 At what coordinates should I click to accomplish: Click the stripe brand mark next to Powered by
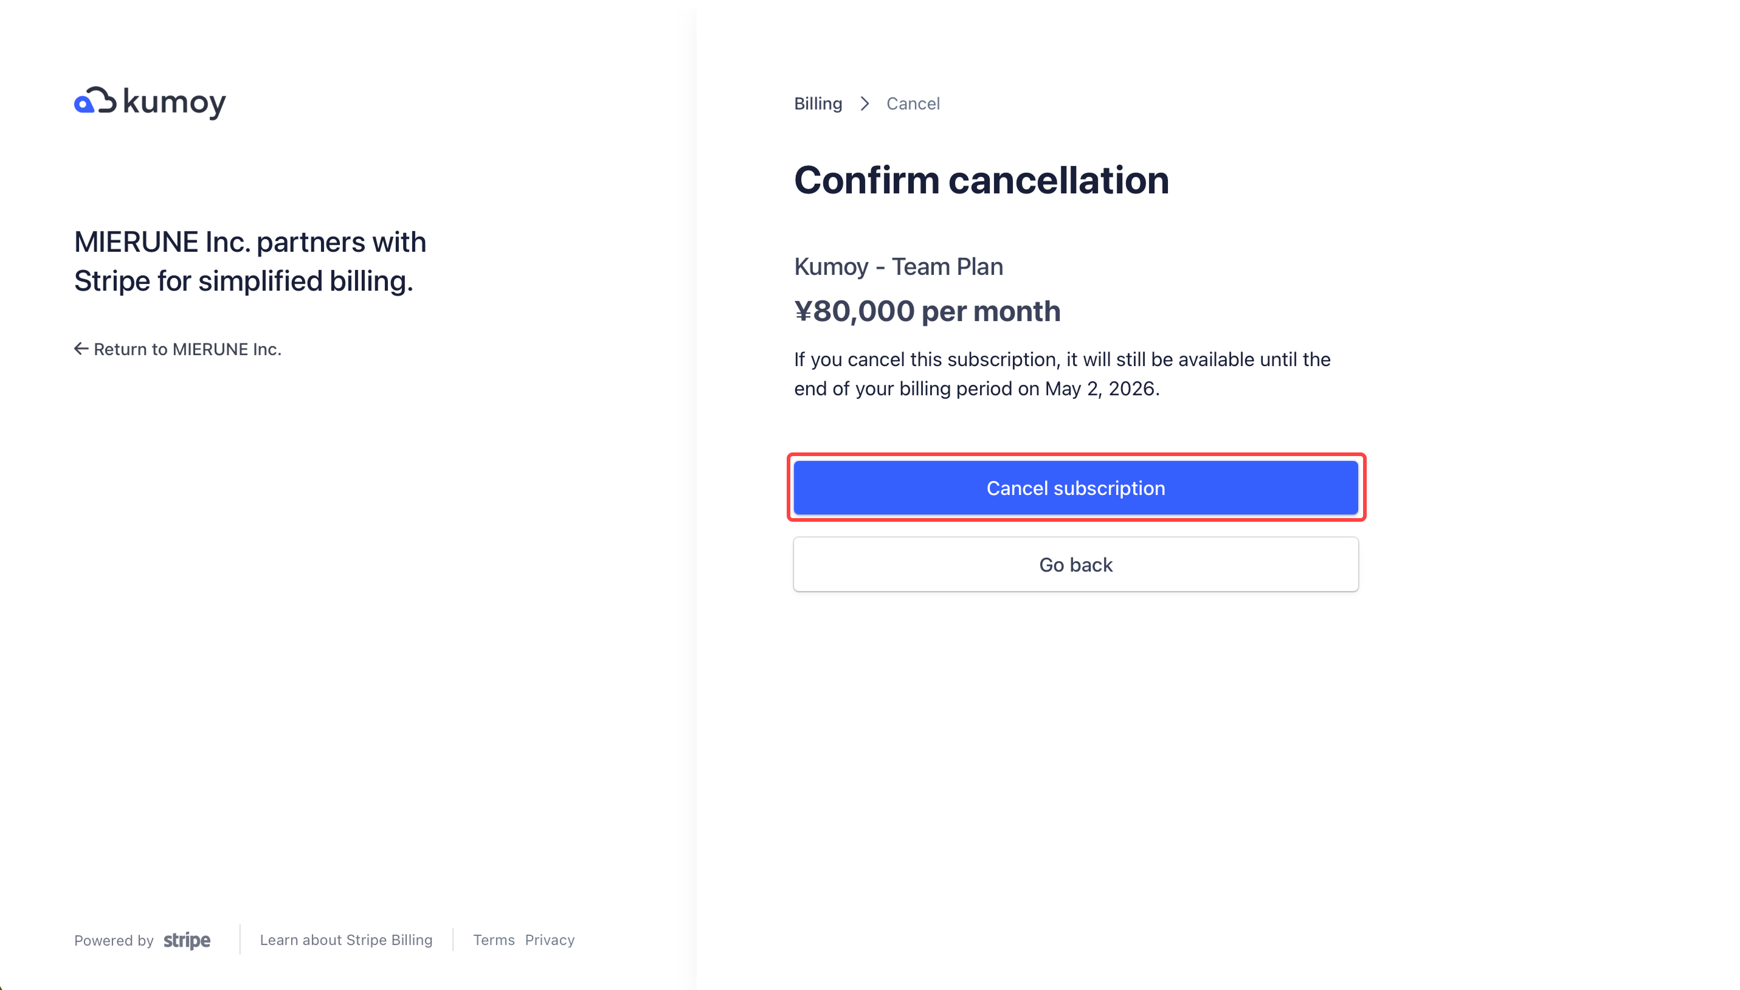coord(186,940)
